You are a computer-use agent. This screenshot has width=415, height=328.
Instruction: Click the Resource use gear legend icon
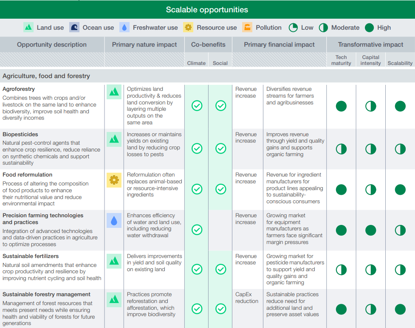[188, 28]
